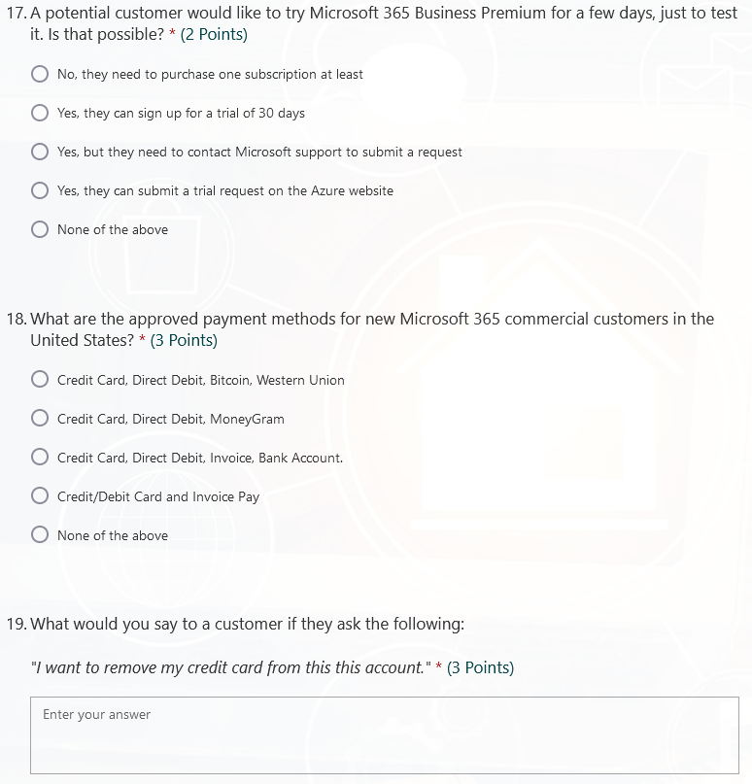This screenshot has width=752, height=784.
Task: Select "No, they need to purchase one subscription at least"
Action: 40,74
